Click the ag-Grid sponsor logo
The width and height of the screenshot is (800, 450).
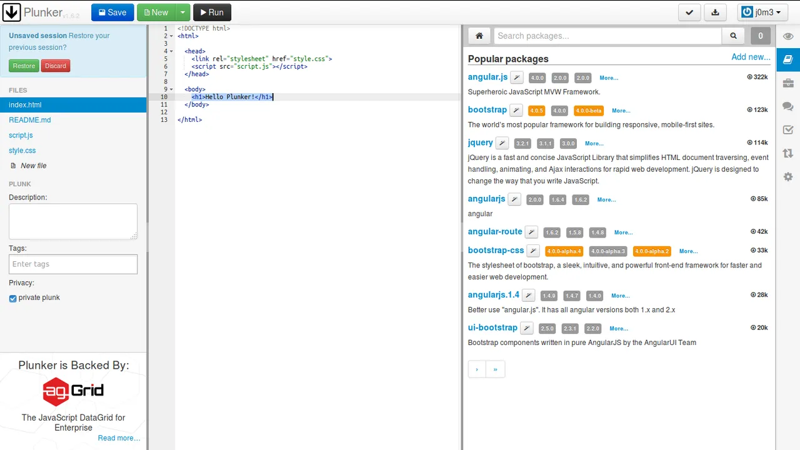pos(73,391)
